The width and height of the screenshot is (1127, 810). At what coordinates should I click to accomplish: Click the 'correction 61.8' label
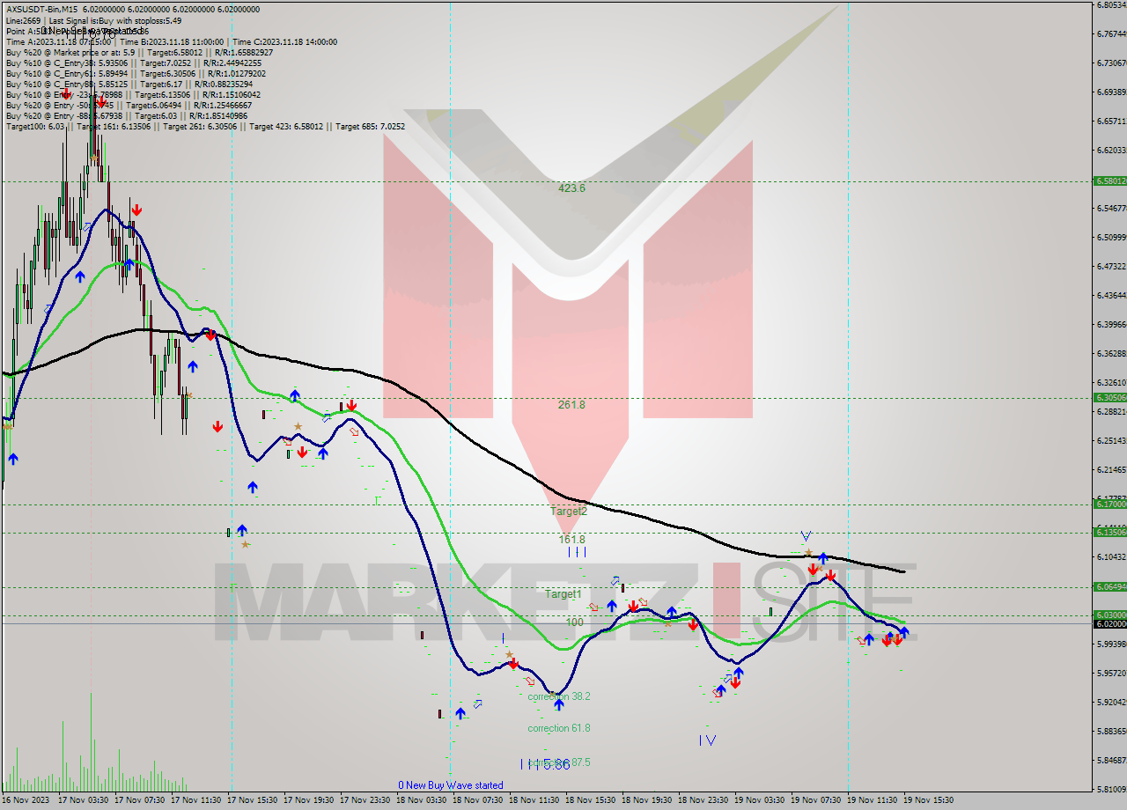click(x=559, y=728)
